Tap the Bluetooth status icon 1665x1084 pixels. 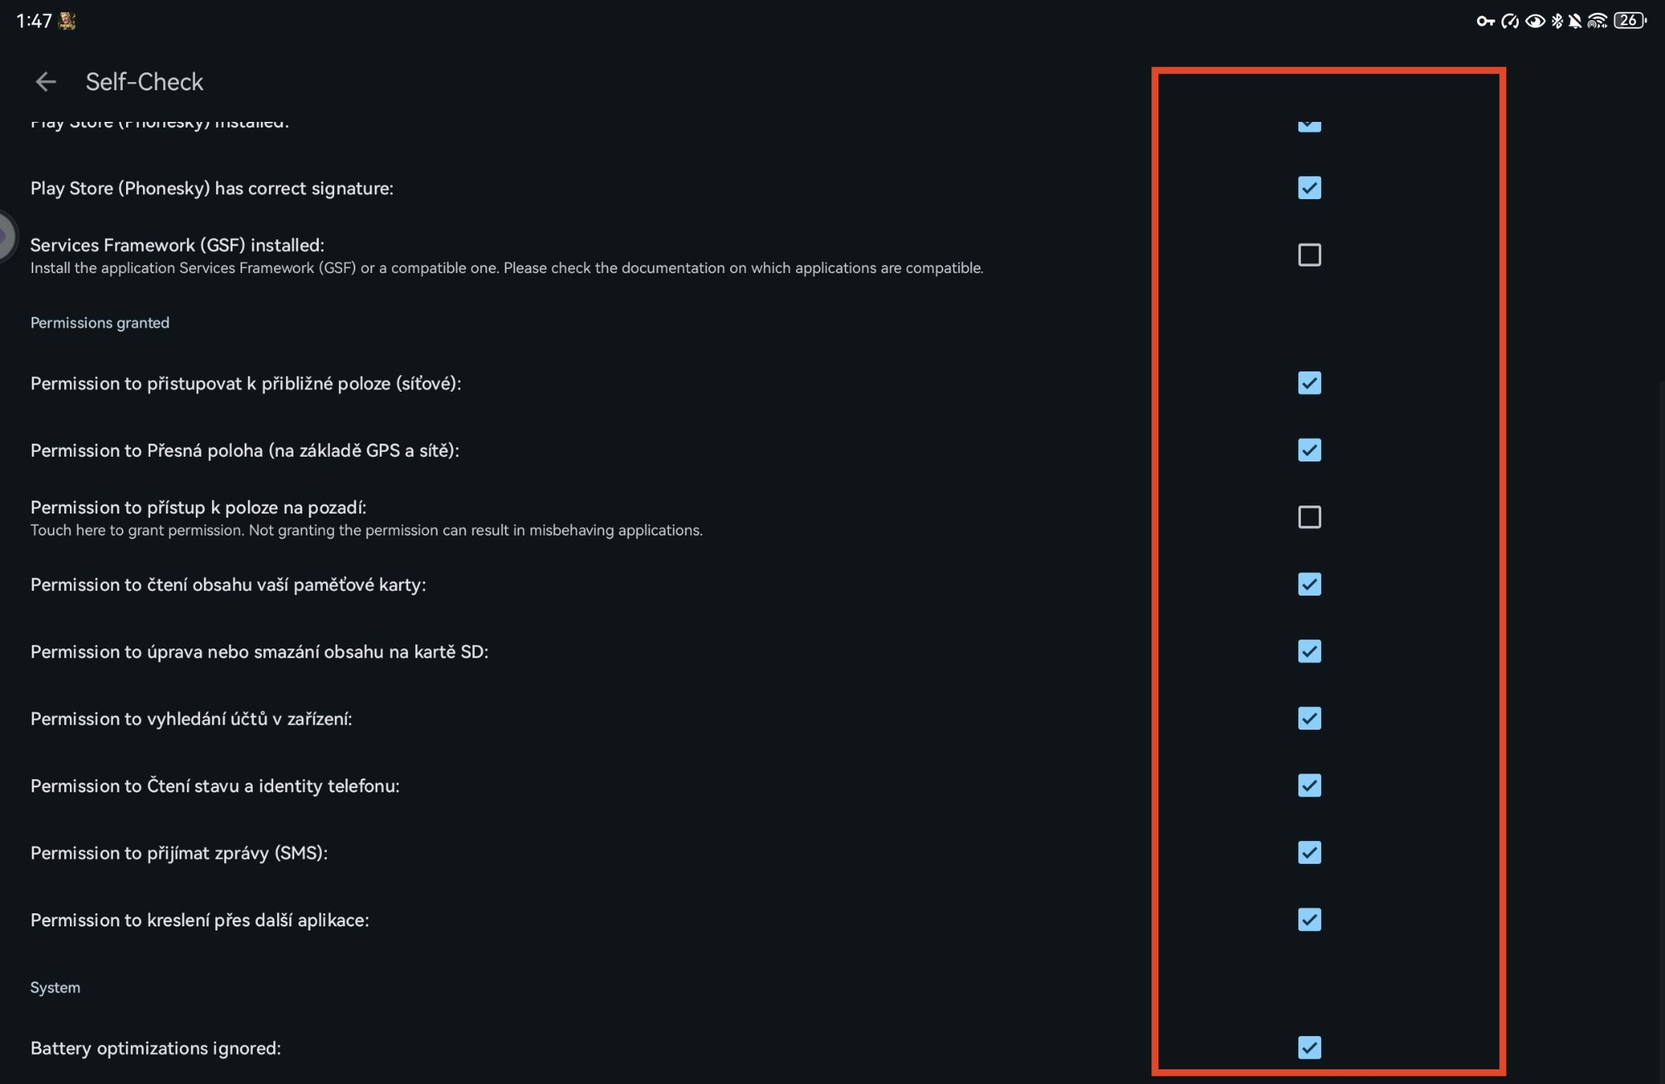[x=1557, y=21]
